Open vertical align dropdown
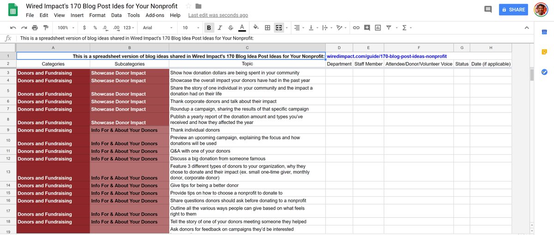The height and width of the screenshot is (235, 554). click(x=313, y=28)
